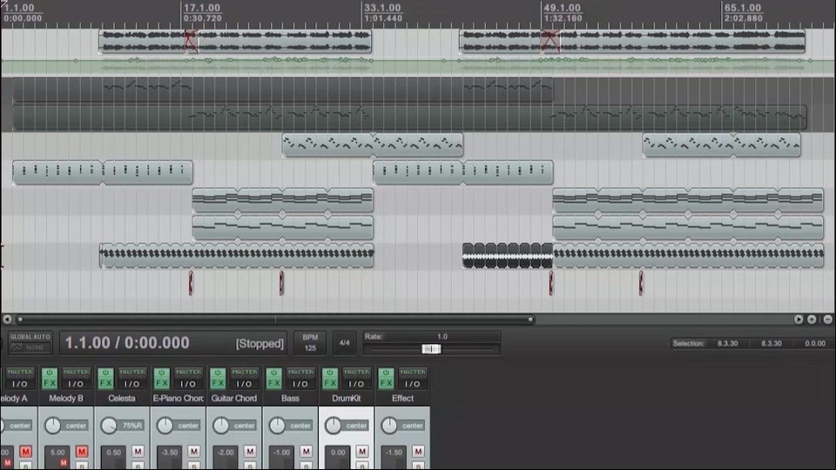Open the FX chain for E-Piano Chord
Viewport: 836px width, 470px height.
(162, 383)
